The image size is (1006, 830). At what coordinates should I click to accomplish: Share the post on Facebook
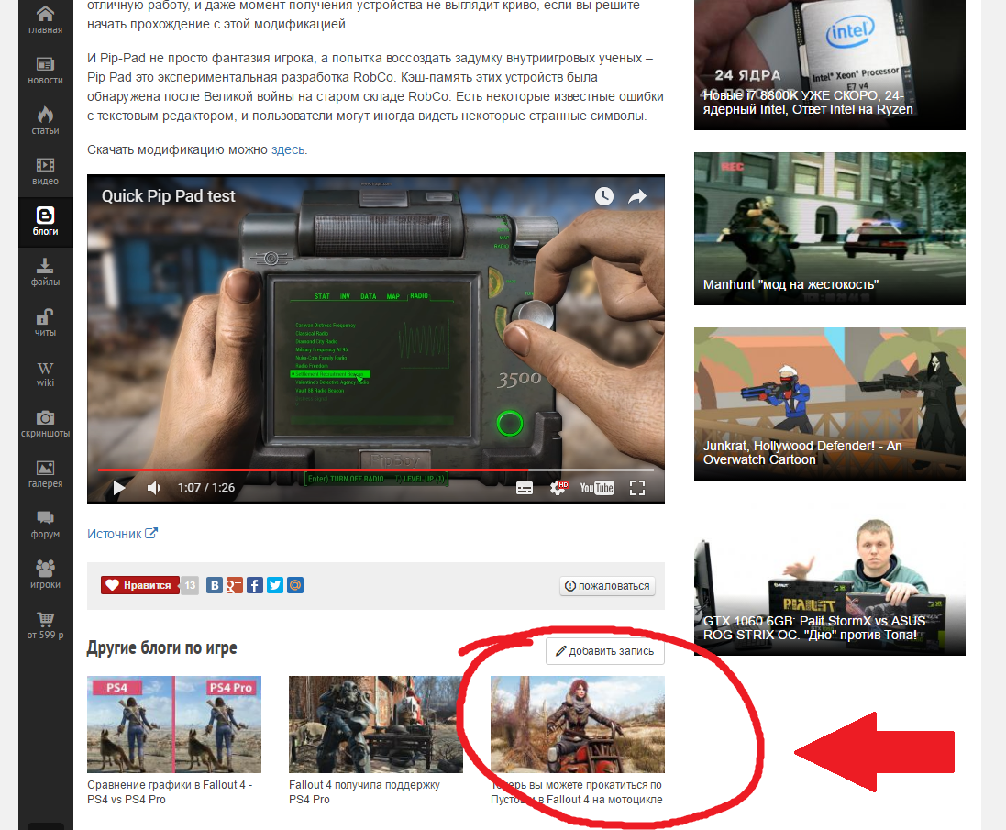(255, 585)
